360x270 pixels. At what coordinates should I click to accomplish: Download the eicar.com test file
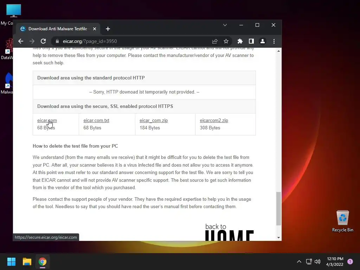(47, 121)
